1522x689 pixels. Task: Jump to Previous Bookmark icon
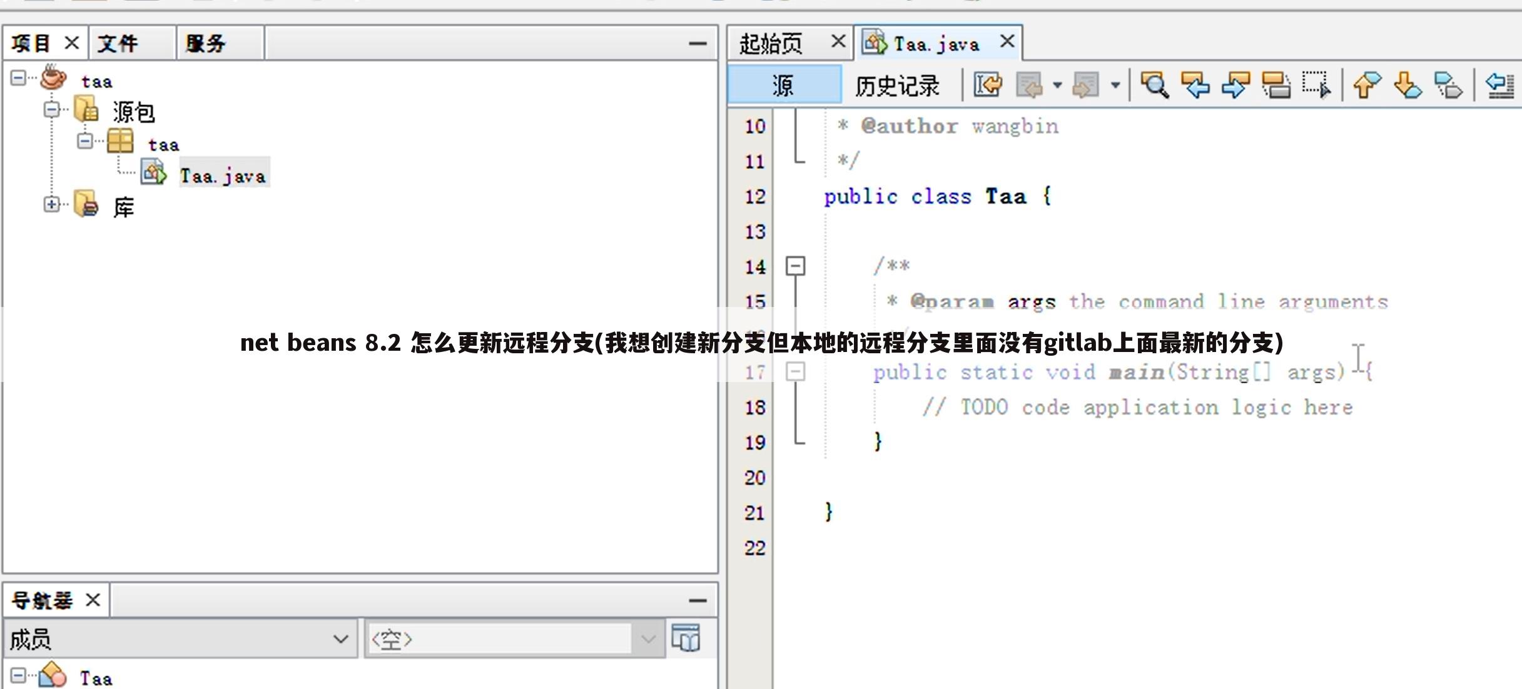[x=1367, y=85]
